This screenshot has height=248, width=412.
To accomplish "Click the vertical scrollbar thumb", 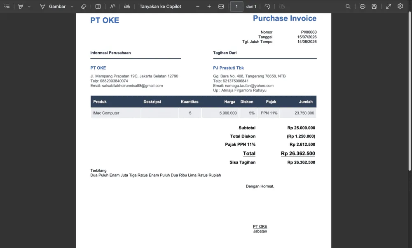I will pos(410,92).
